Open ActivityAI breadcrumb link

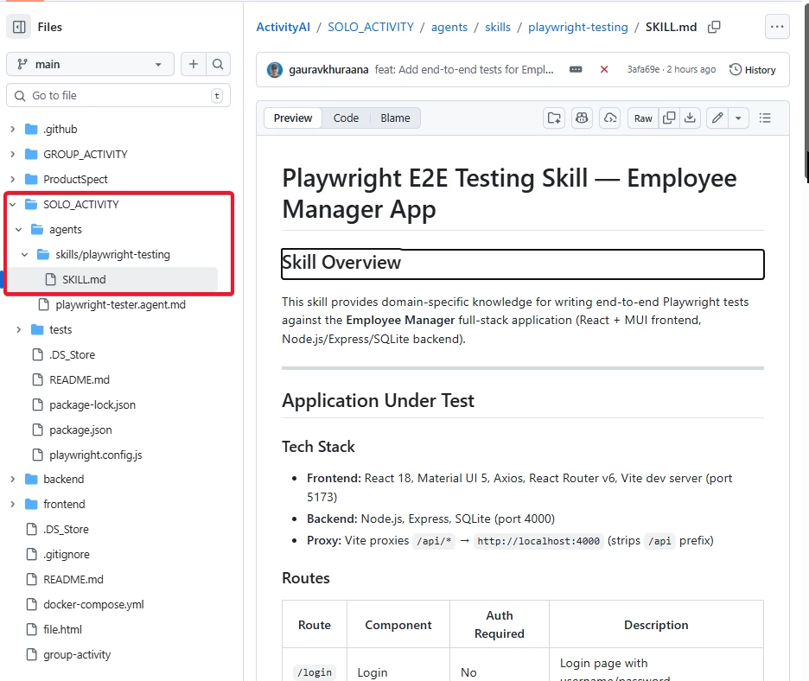tap(283, 27)
